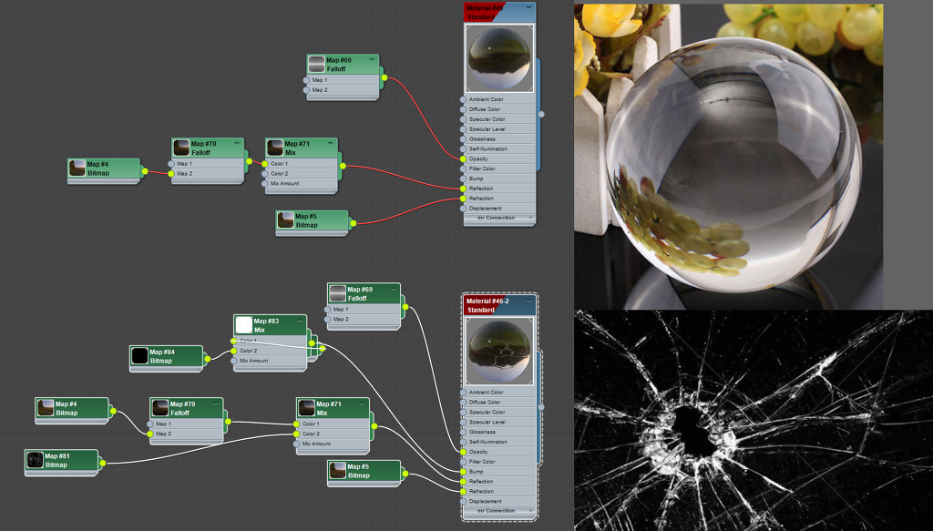Collapse the Map #83 Mix node
This screenshot has width=933, height=531.
point(302,320)
